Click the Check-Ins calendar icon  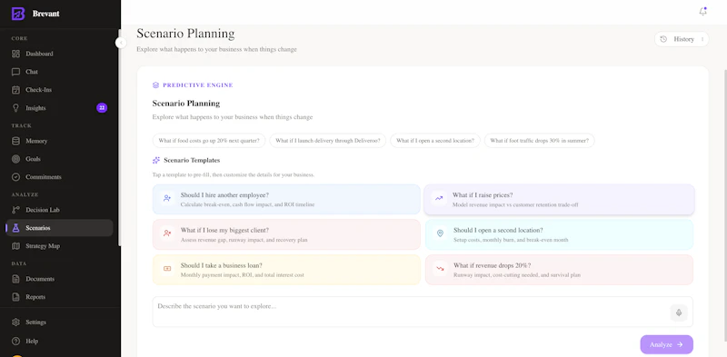15,90
